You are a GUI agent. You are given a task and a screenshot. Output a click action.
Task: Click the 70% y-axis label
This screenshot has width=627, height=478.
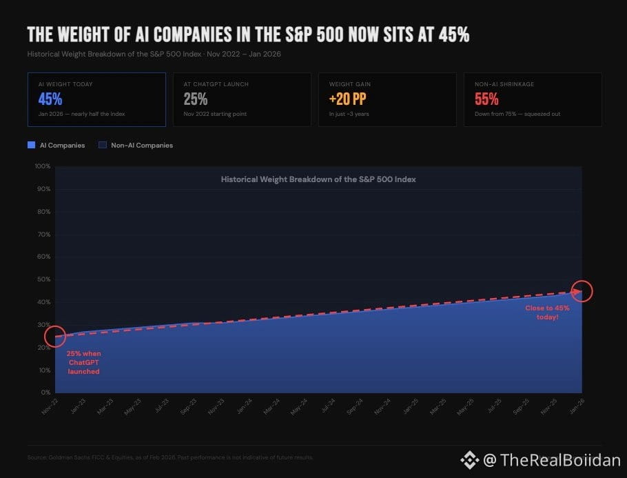point(44,235)
